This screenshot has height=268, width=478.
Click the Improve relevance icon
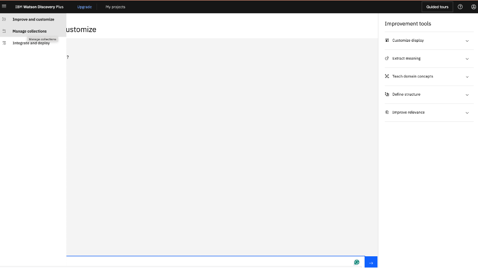[x=387, y=112]
